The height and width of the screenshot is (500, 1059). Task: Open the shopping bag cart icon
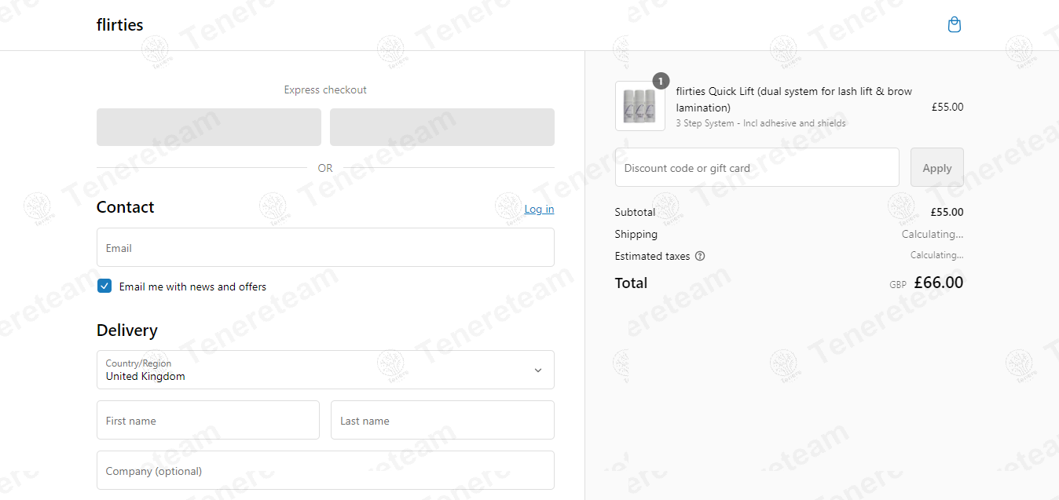point(955,25)
